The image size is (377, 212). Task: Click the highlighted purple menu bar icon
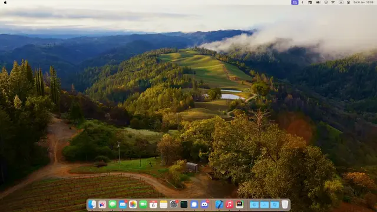(x=295, y=2)
